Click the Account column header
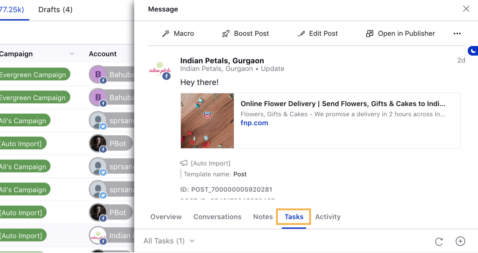478x253 pixels. pos(103,54)
